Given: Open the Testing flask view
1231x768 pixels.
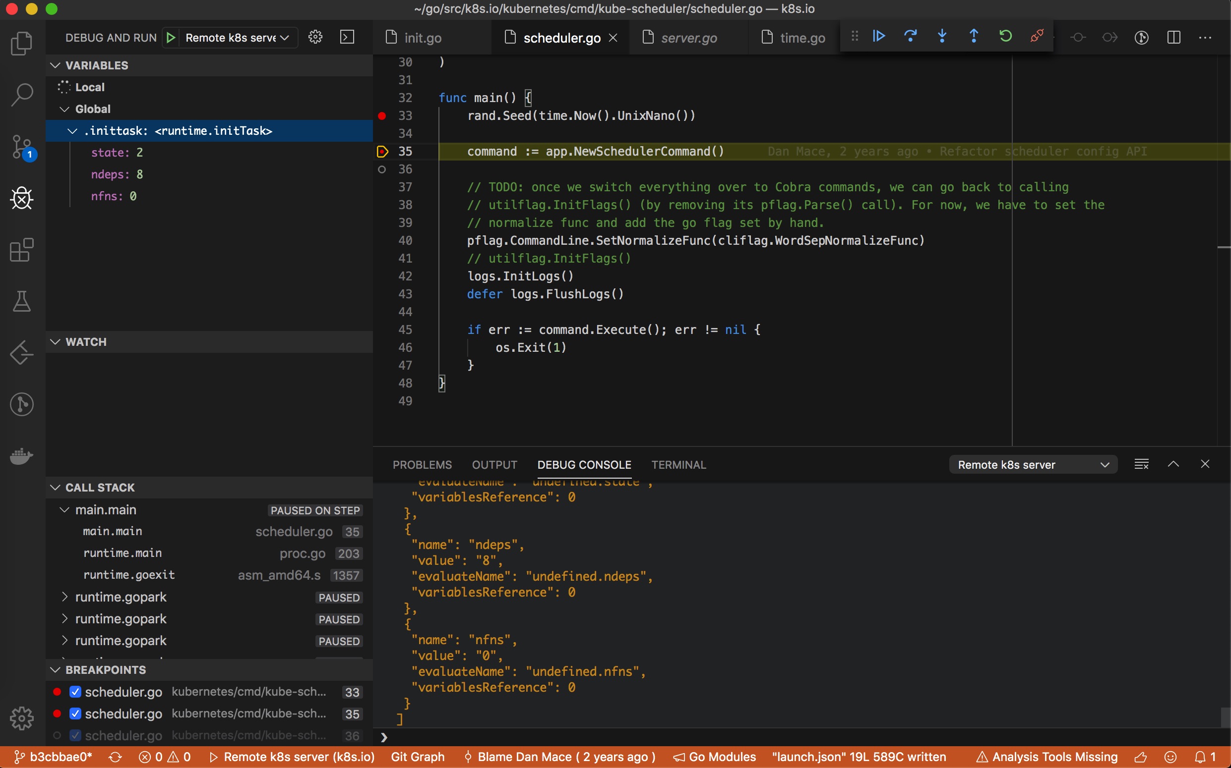Looking at the screenshot, I should 21,302.
